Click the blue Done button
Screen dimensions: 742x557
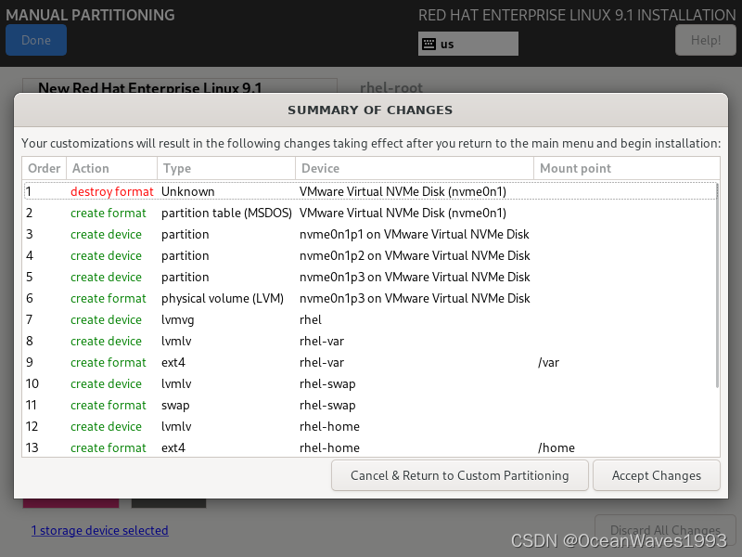36,40
